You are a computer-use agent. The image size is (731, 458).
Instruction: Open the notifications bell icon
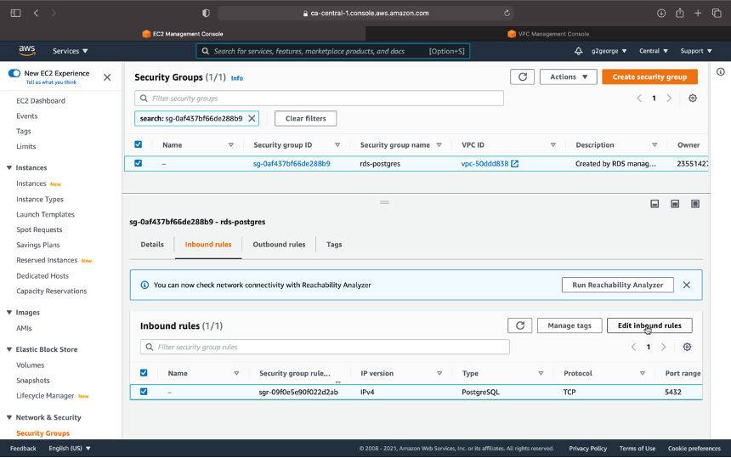[x=578, y=51]
